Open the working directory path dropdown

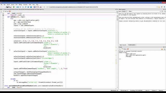[x=157, y=7]
